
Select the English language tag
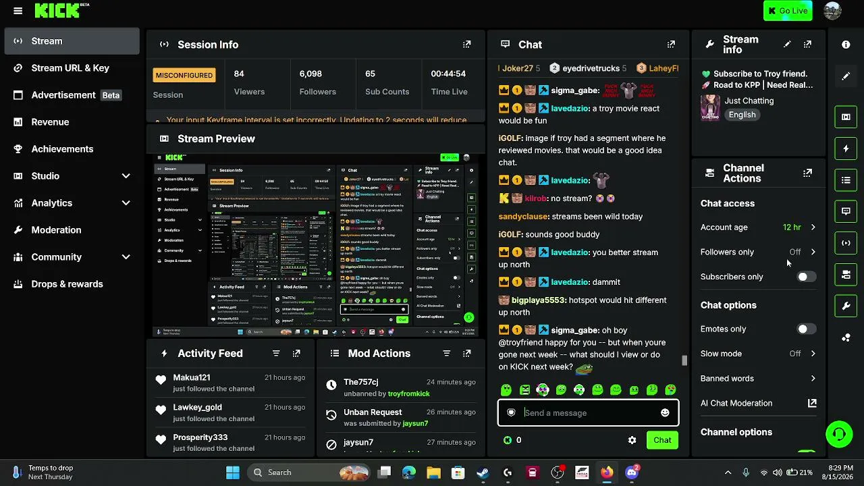click(742, 115)
